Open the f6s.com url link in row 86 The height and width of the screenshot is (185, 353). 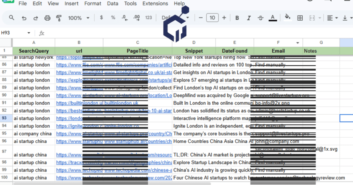tap(80, 65)
